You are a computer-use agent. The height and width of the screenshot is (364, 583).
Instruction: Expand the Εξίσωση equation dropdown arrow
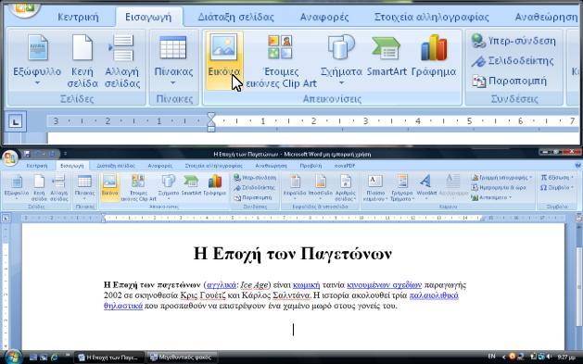click(573, 178)
